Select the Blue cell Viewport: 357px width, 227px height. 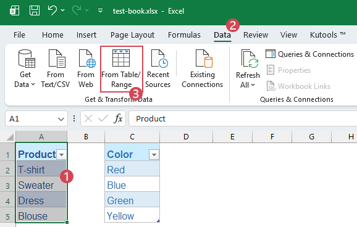click(132, 184)
